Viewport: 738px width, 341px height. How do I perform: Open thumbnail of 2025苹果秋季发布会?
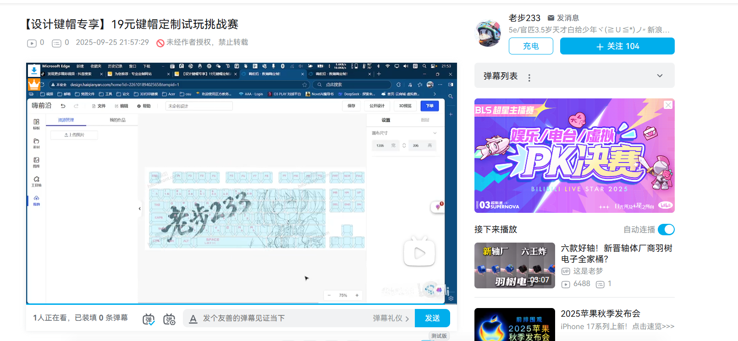(x=515, y=325)
